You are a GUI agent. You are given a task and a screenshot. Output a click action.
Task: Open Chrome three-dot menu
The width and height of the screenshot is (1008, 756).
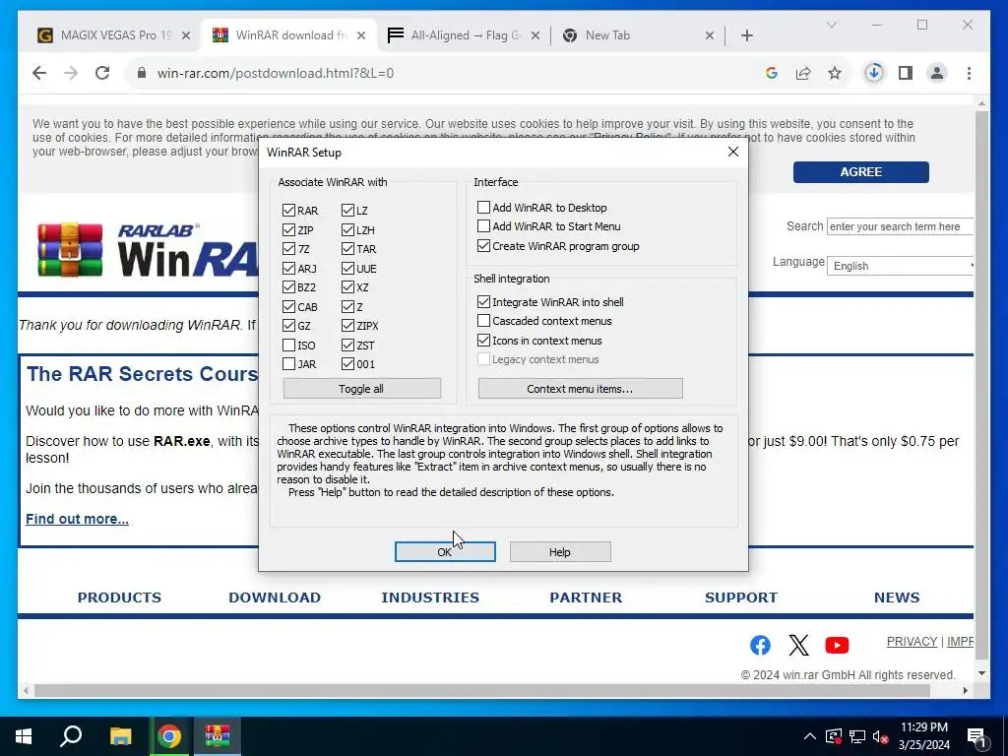pyautogui.click(x=969, y=73)
